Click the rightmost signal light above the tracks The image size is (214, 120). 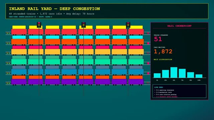coord(128,25)
